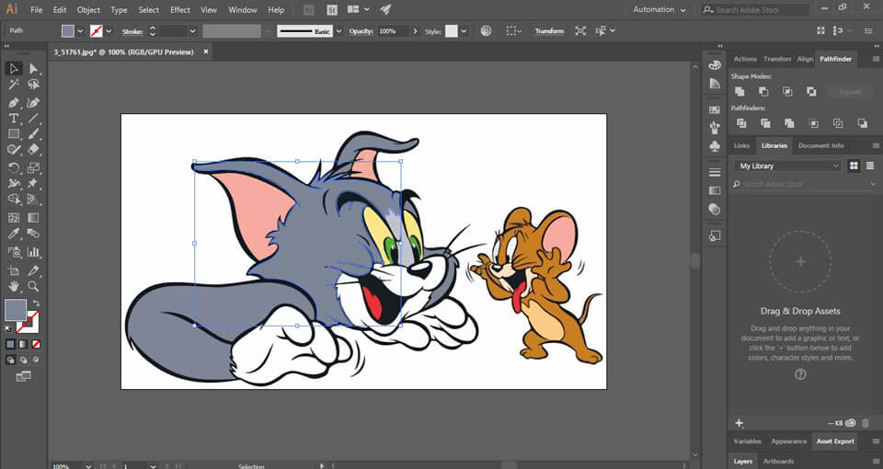Click the Unite shape mode icon
The image size is (883, 469).
point(740,92)
